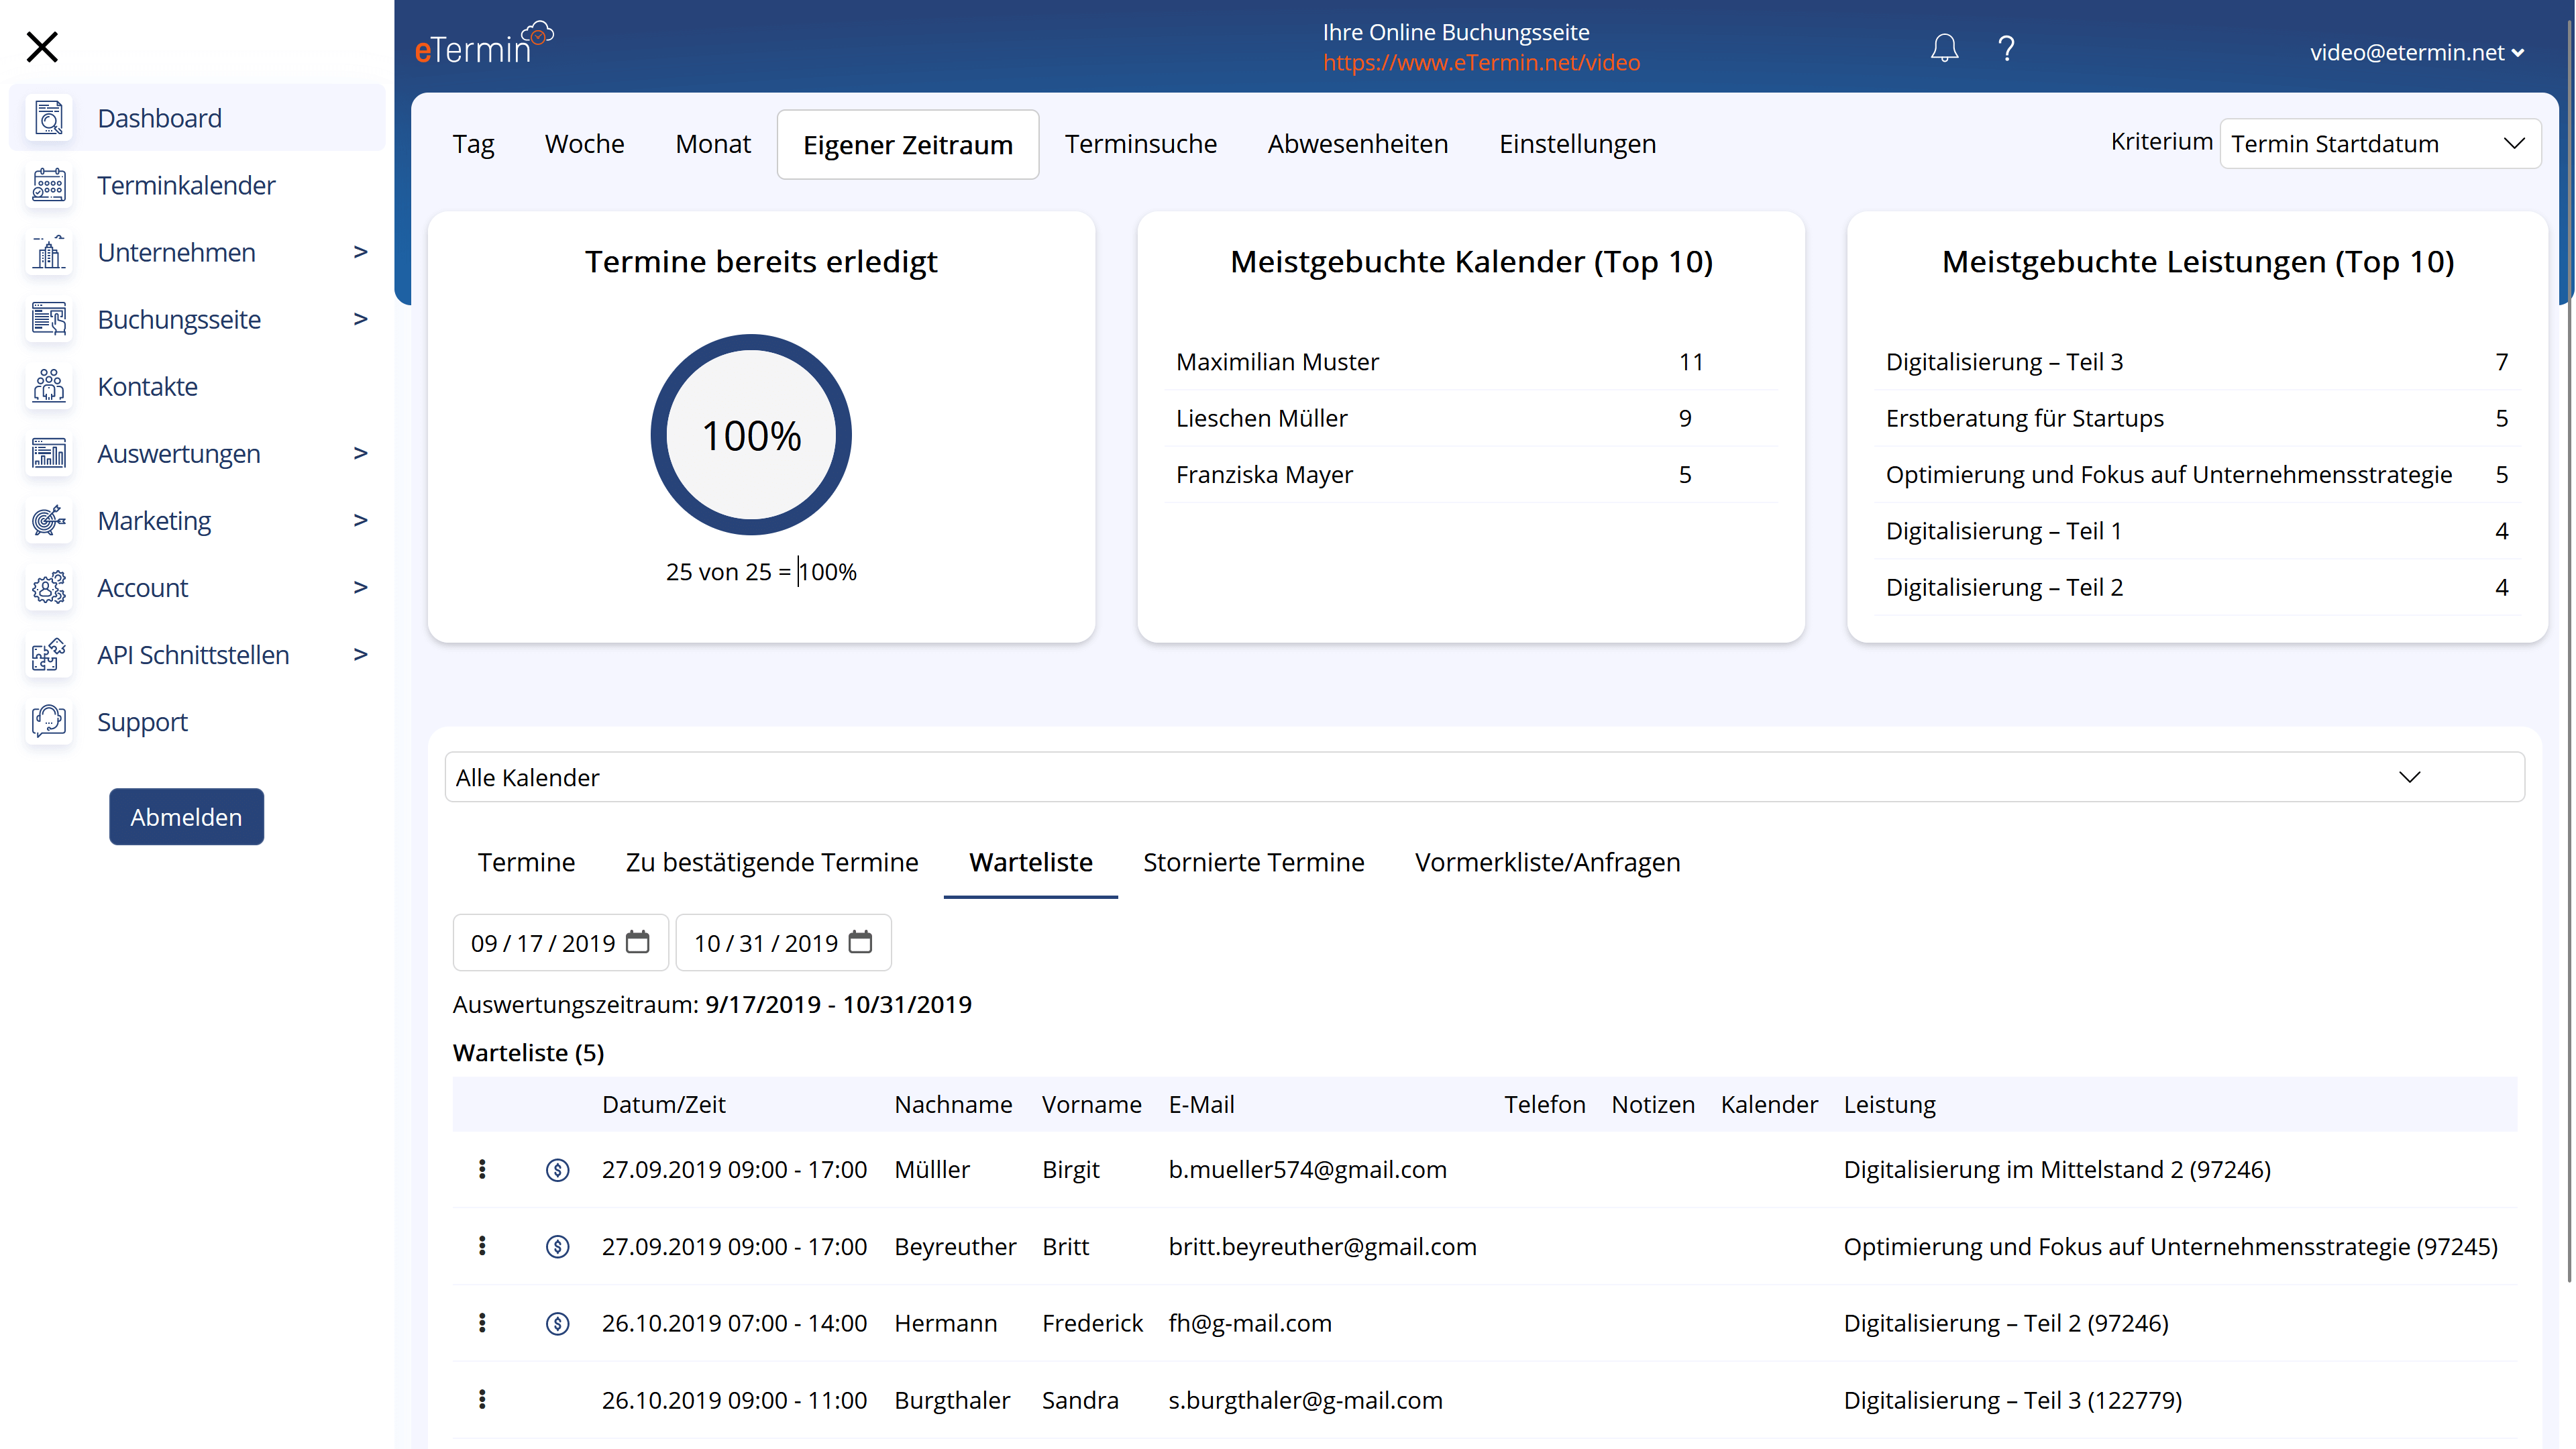Expand the Buchungsseite submenu arrow
This screenshot has height=1449, width=2576.
[x=361, y=319]
